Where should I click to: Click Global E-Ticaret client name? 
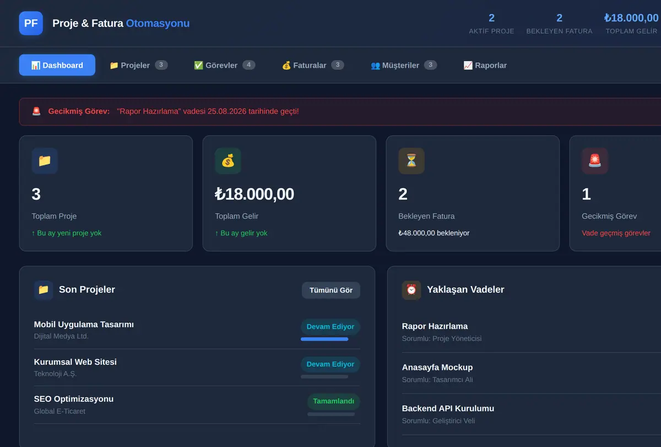[x=59, y=411]
